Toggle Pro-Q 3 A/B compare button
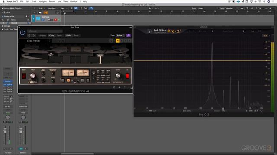The width and height of the screenshot is (277, 155). tap(200, 31)
